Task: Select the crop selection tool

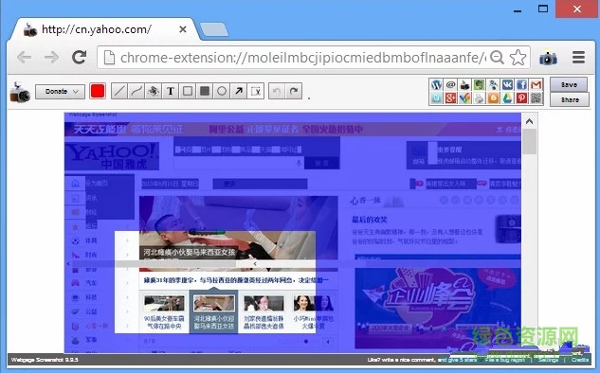Action: coord(256,91)
